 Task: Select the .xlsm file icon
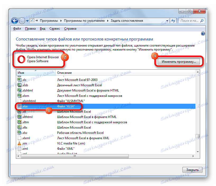coord(19,96)
